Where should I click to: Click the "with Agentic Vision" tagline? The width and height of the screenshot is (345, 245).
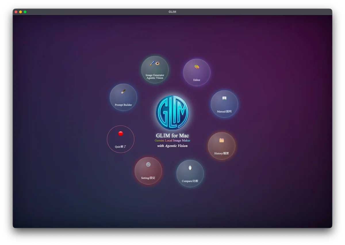[172, 146]
